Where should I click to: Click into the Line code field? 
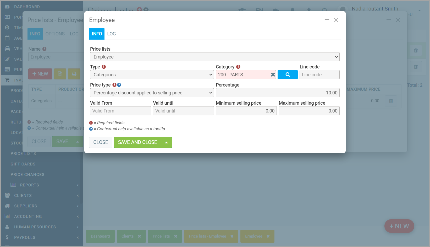pyautogui.click(x=319, y=75)
